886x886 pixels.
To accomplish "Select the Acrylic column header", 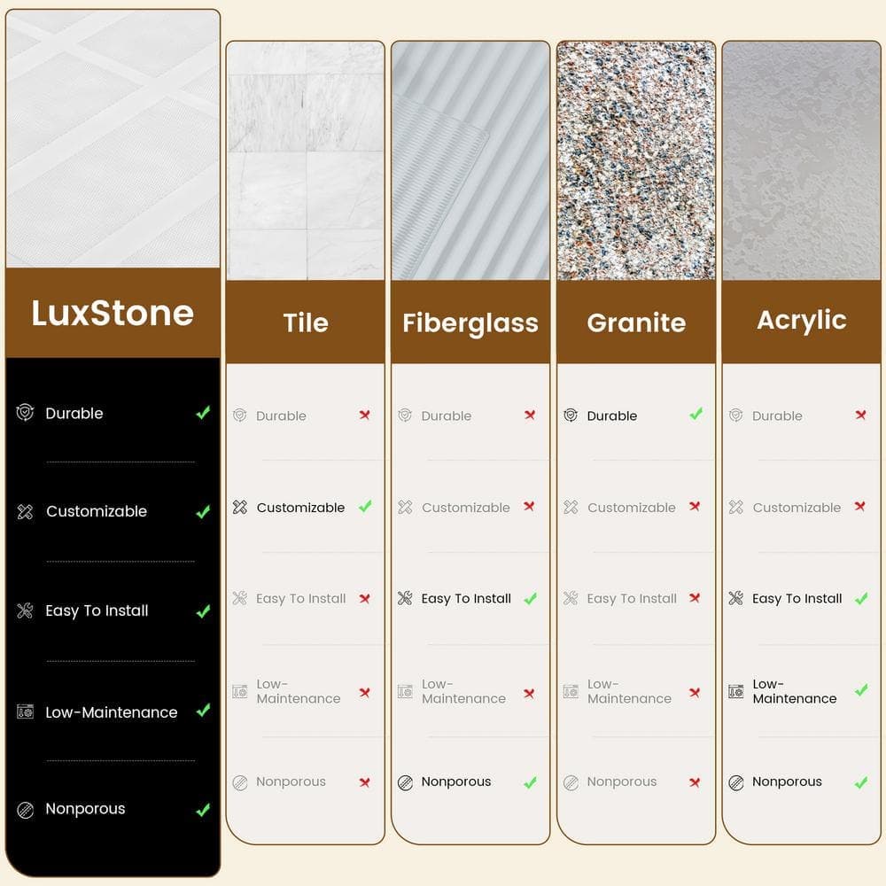I will tap(801, 321).
